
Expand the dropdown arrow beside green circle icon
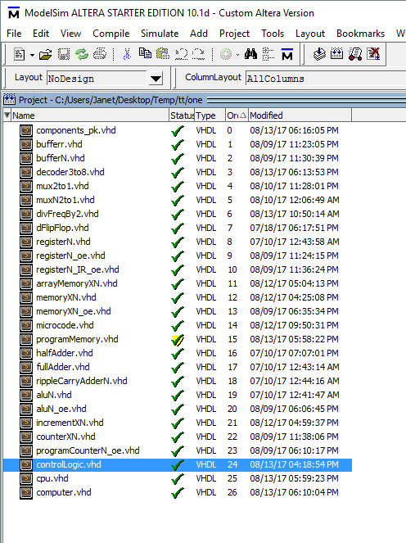(x=237, y=55)
